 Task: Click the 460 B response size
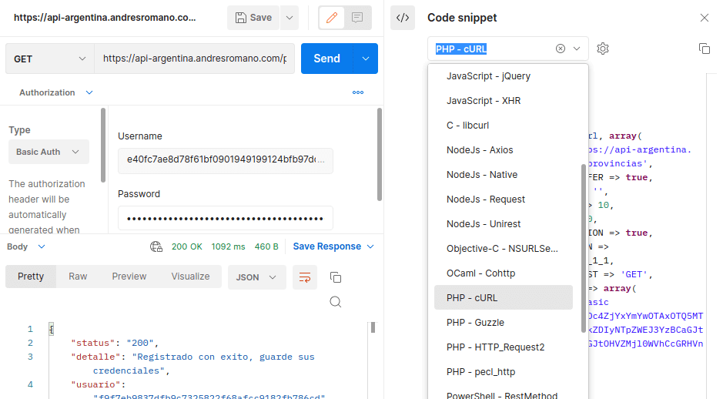[x=266, y=246]
